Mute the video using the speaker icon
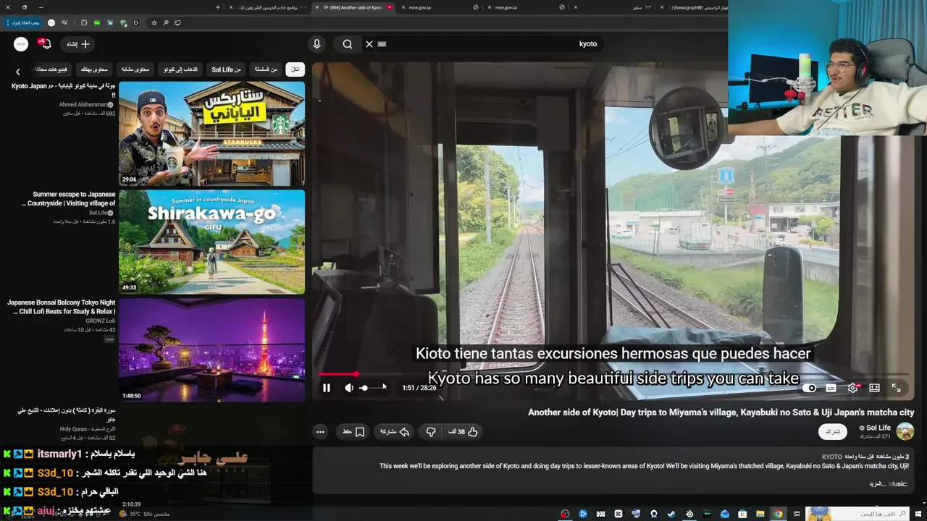Screen dimensions: 927x521 point(349,388)
